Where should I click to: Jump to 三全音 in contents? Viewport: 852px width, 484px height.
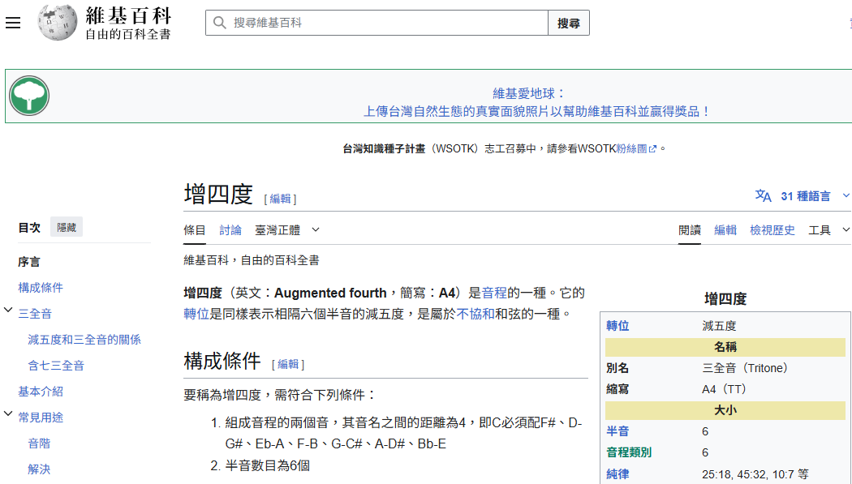(35, 314)
